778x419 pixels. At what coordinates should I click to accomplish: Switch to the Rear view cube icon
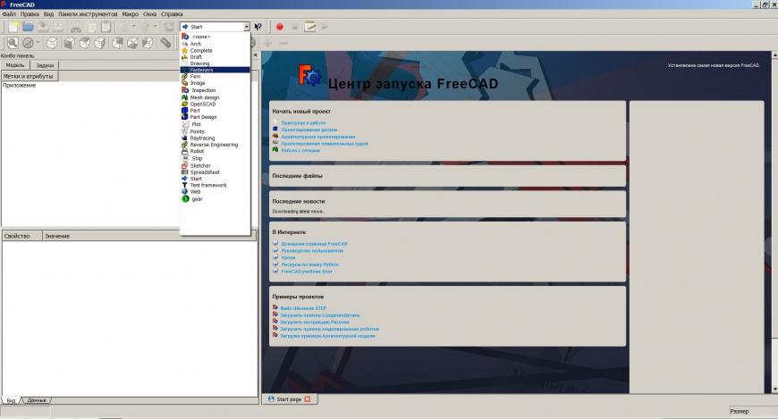[x=117, y=43]
